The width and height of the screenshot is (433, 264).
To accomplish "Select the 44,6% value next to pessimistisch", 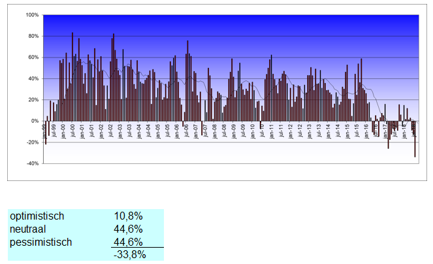I will pos(128,242).
